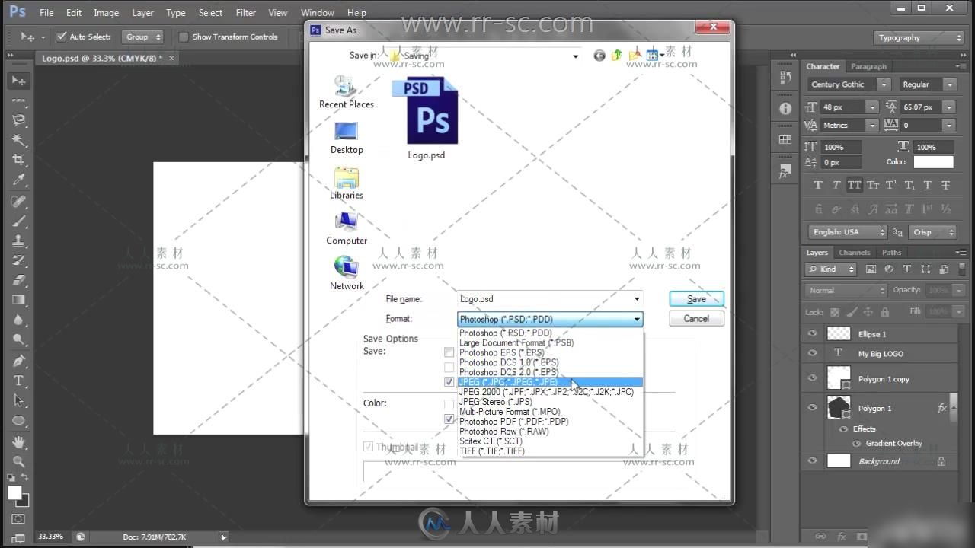Choose JPEG format from list
The width and height of the screenshot is (975, 548).
[x=550, y=382]
